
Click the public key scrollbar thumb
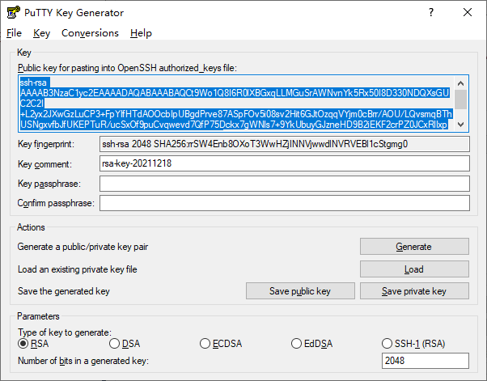[x=461, y=99]
